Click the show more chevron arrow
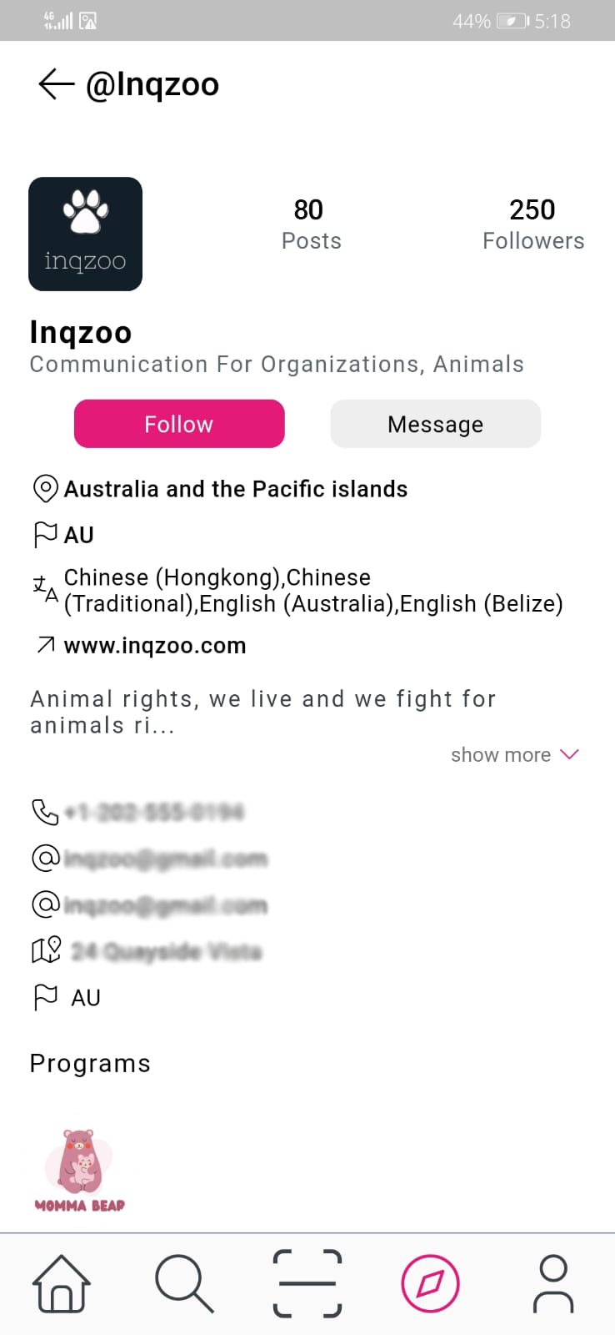Image resolution: width=615 pixels, height=1335 pixels. pyautogui.click(x=570, y=754)
